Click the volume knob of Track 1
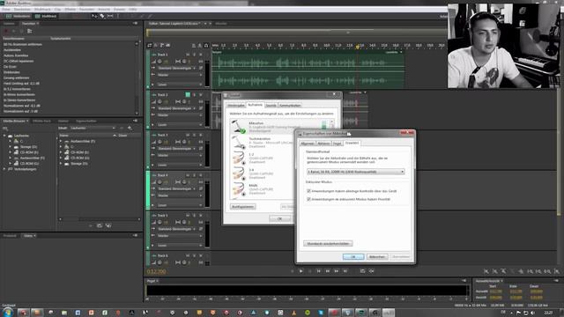The height and width of the screenshot is (317, 564). pos(160,62)
